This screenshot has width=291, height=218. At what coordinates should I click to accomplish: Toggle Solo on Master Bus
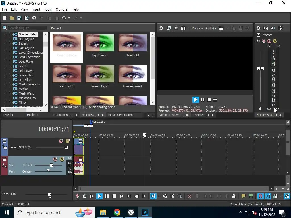275,41
